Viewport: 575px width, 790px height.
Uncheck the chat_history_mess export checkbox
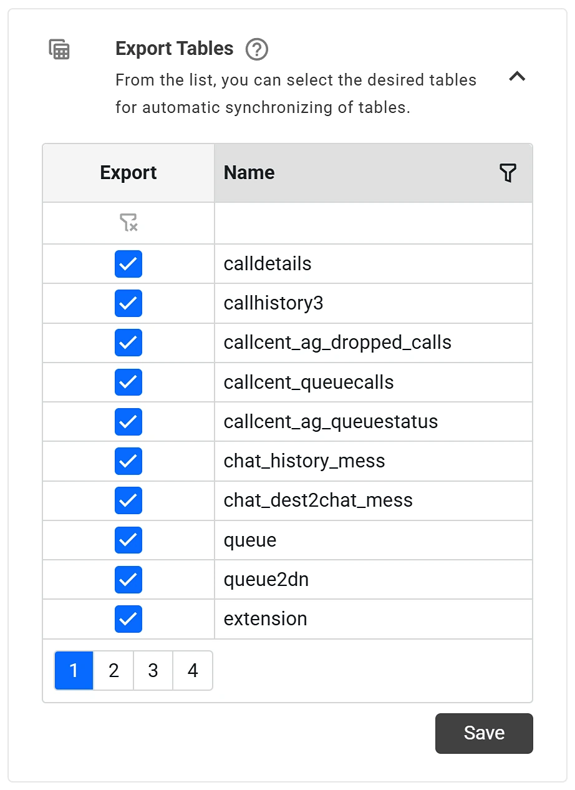[x=128, y=461]
